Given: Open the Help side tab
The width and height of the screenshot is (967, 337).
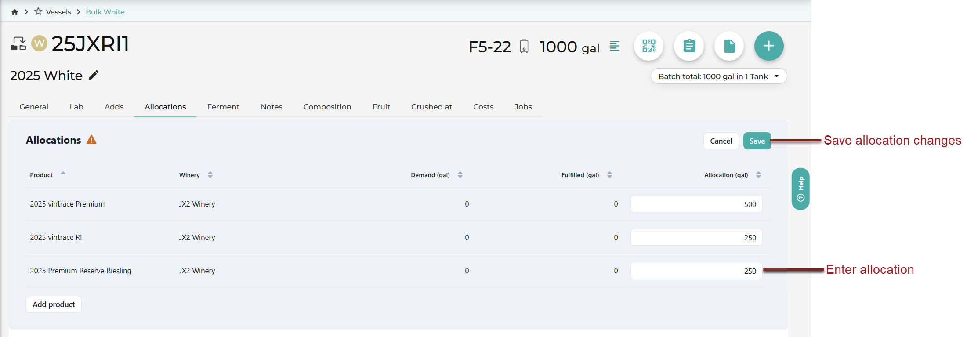Looking at the screenshot, I should (800, 189).
